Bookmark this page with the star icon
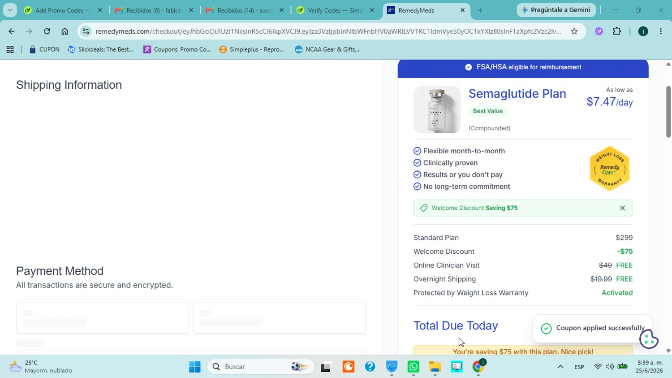This screenshot has width=672, height=378. (574, 31)
